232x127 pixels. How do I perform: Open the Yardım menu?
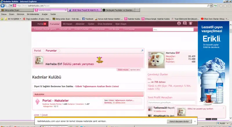[53, 14]
